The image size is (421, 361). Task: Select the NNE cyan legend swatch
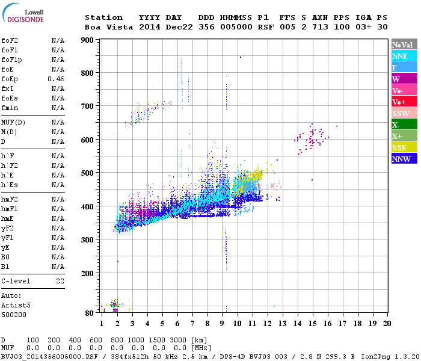coord(404,55)
